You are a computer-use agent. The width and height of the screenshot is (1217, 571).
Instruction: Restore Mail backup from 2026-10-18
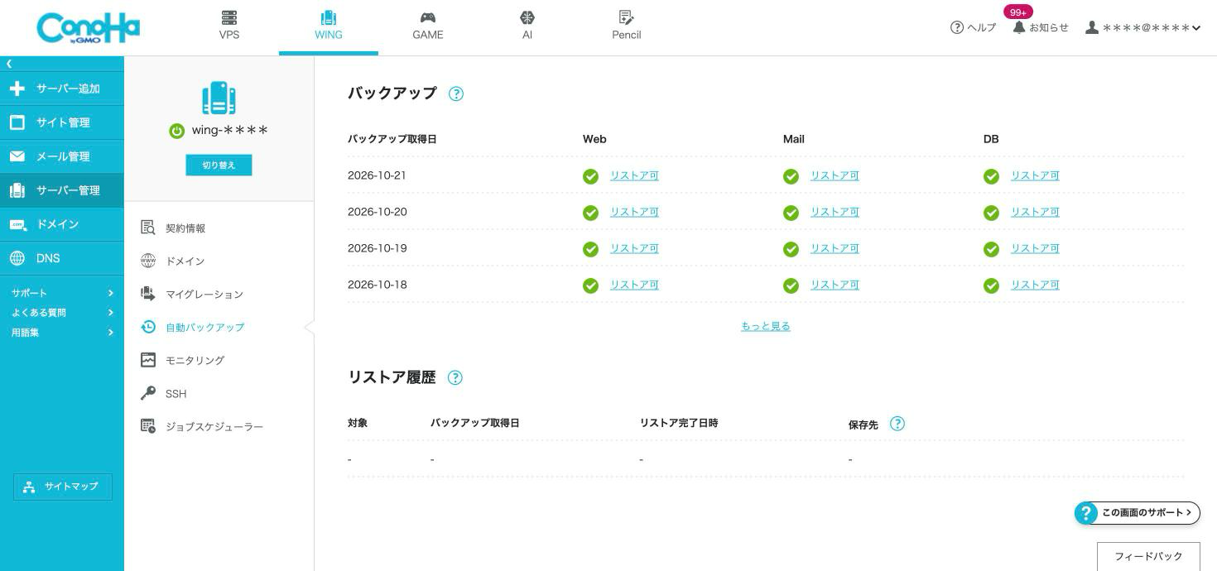click(835, 285)
